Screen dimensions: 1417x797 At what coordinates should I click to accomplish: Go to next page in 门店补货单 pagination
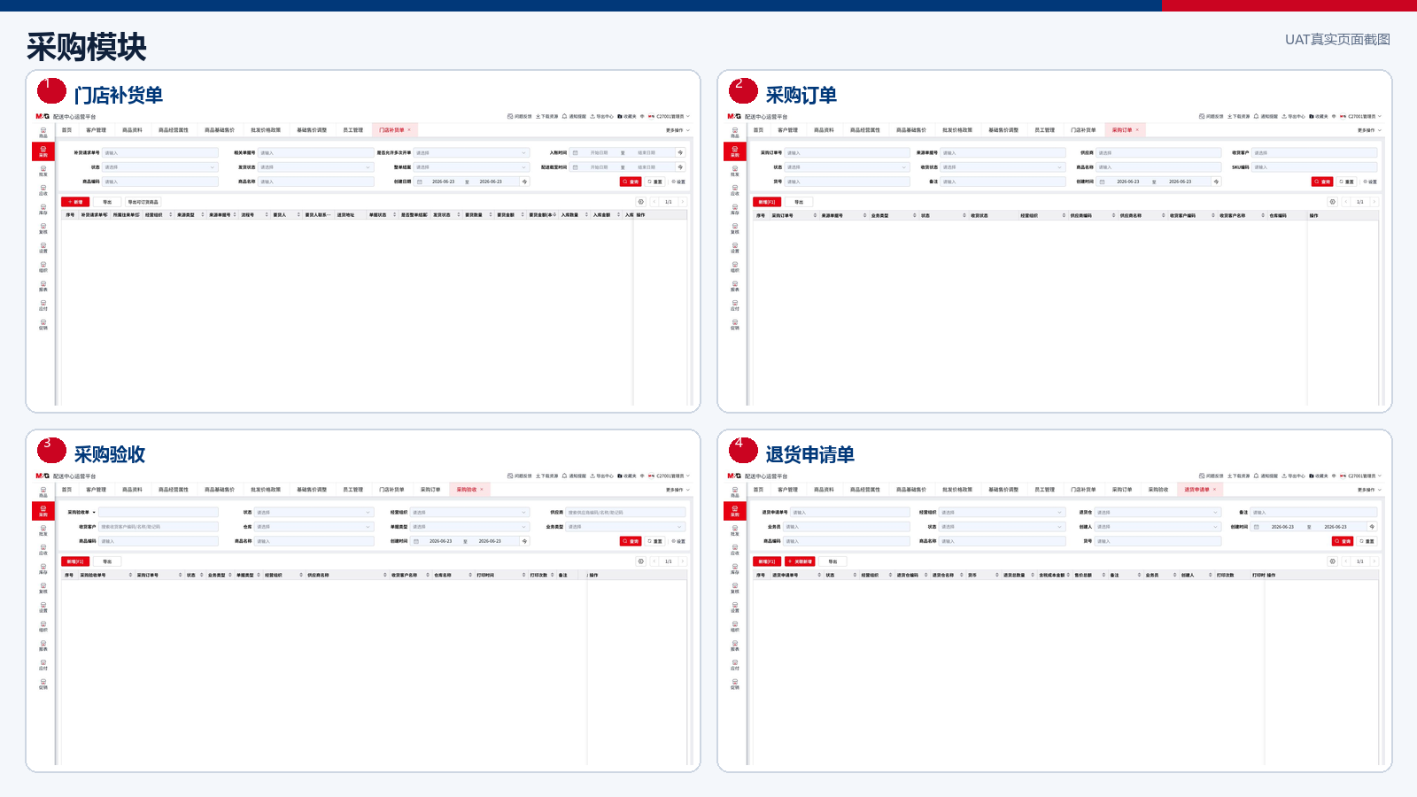click(x=683, y=202)
